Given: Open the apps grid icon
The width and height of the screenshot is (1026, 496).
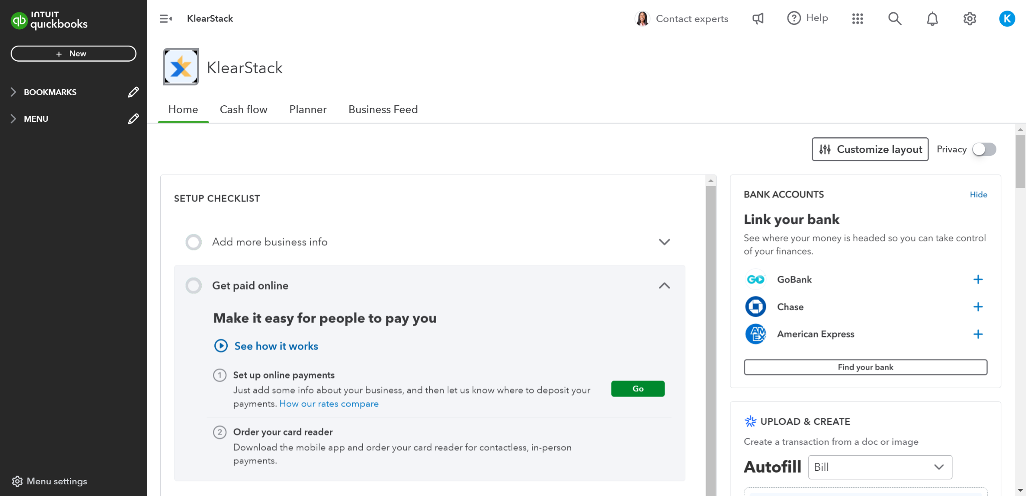Looking at the screenshot, I should click(857, 19).
